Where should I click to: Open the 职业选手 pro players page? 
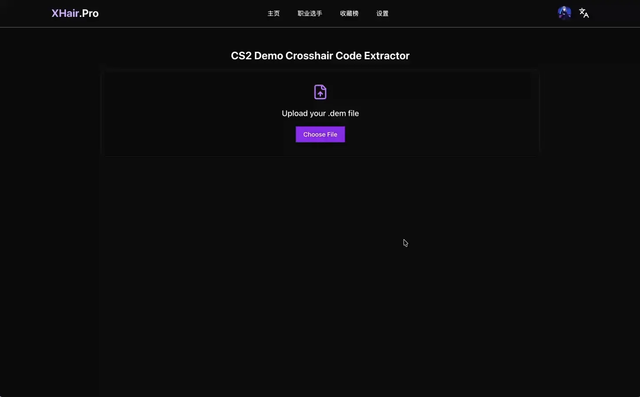point(310,14)
